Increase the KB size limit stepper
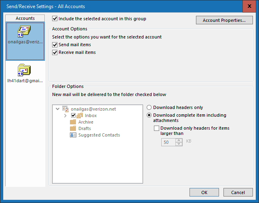 (179, 140)
